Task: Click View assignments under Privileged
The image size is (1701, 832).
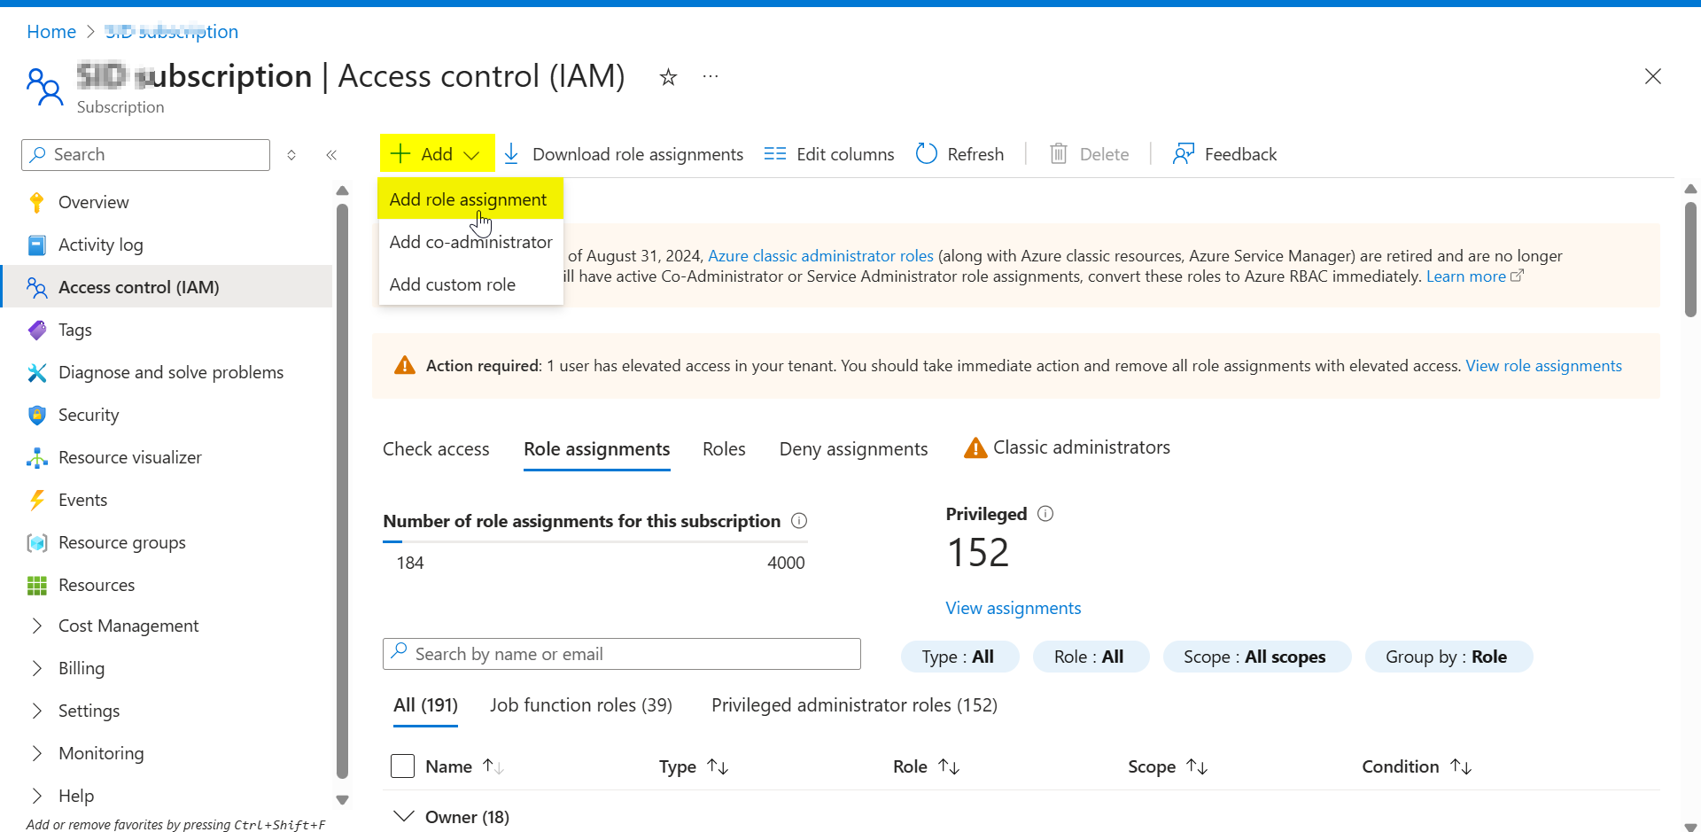Action: (1013, 608)
